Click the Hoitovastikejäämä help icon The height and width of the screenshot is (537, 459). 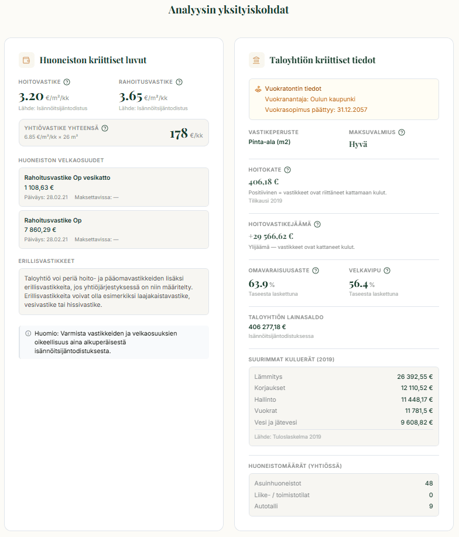[317, 224]
